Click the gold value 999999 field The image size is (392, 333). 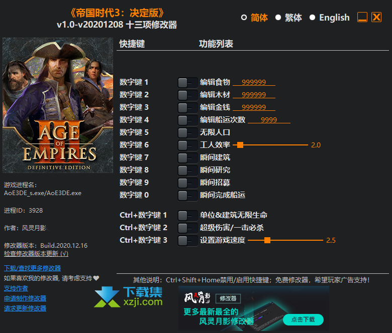click(254, 107)
